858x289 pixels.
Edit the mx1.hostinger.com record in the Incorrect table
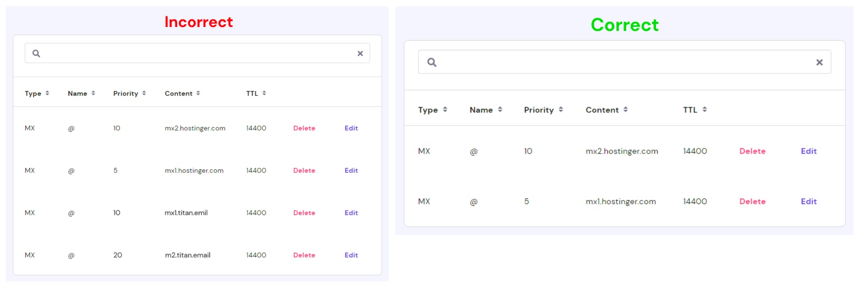351,170
